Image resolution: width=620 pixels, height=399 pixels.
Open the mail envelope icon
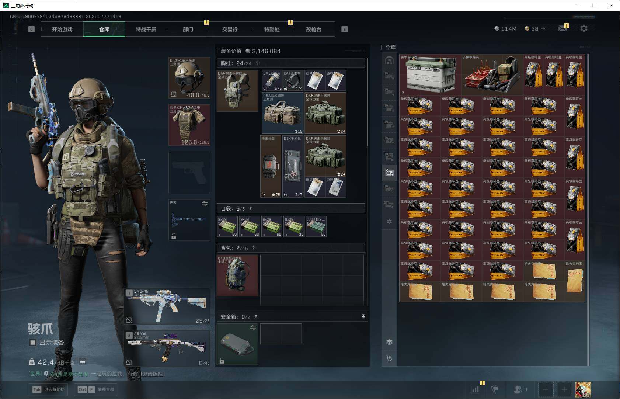(562, 28)
